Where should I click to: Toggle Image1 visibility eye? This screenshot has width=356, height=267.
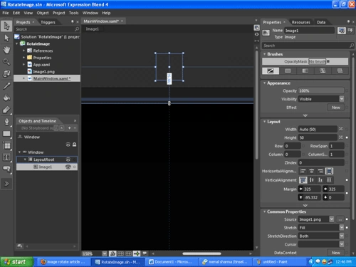point(68,167)
